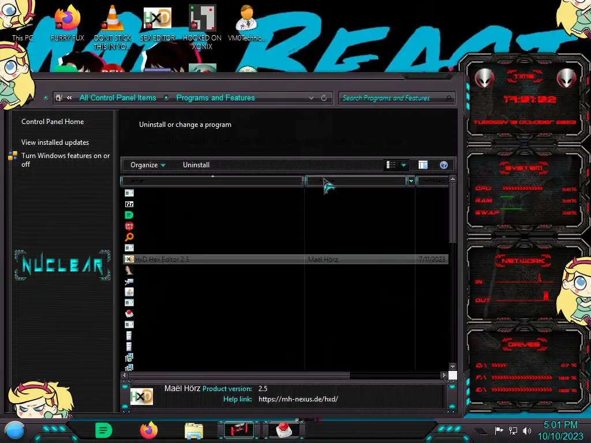Viewport: 591px width, 443px height.
Task: Open the mh-nexus.de/hxd help link
Action: point(298,399)
